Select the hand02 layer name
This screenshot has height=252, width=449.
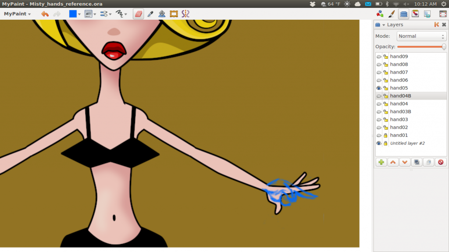click(x=399, y=128)
